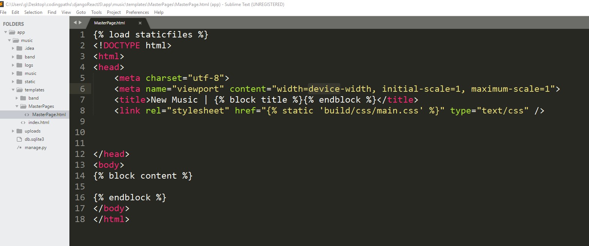
Task: Go to previous tab with left arrow
Action: [75, 22]
